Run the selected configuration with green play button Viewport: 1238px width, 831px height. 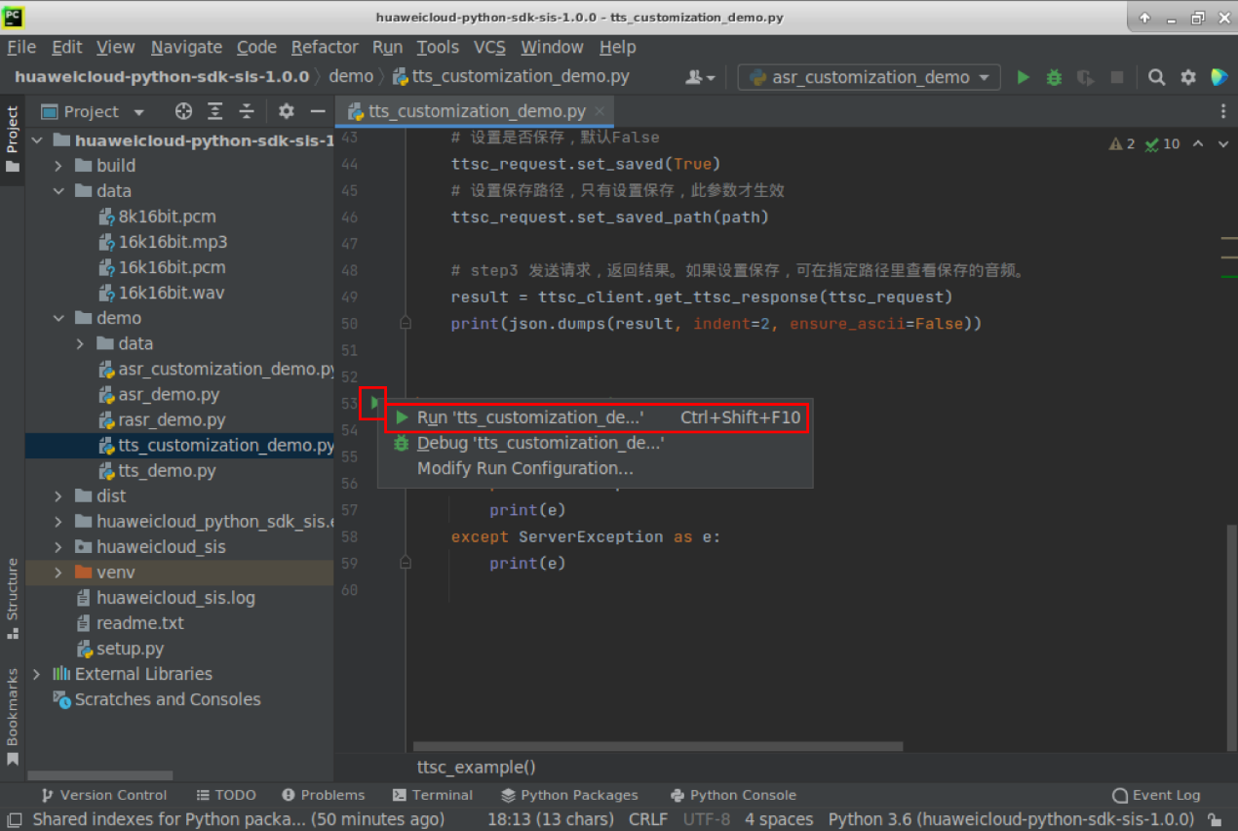point(1023,77)
